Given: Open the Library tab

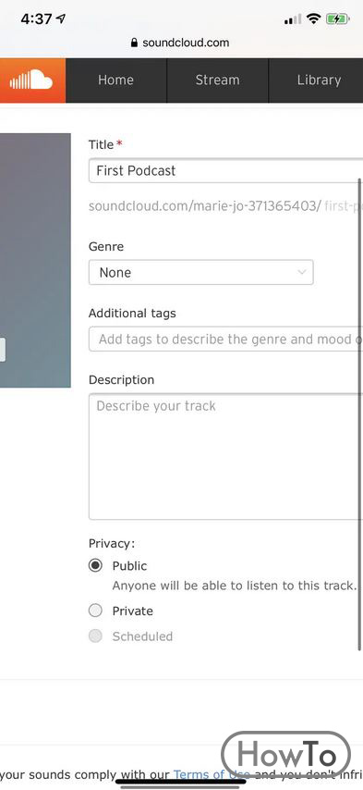Looking at the screenshot, I should (319, 80).
